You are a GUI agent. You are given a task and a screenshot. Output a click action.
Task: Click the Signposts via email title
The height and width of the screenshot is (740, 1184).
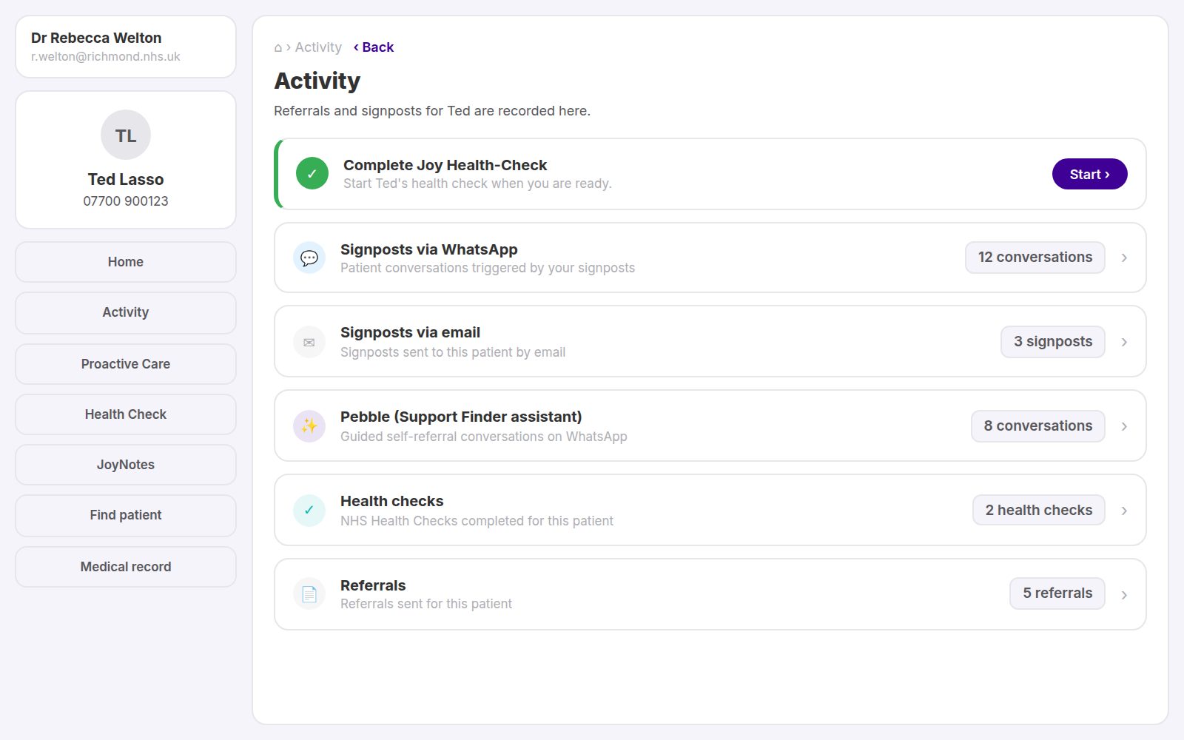point(411,332)
